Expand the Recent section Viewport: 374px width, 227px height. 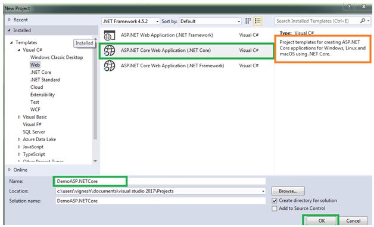10,20
